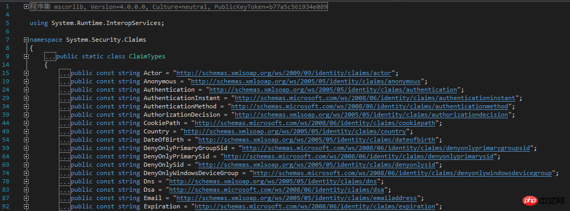Expand the outline for Email constant

point(26,198)
